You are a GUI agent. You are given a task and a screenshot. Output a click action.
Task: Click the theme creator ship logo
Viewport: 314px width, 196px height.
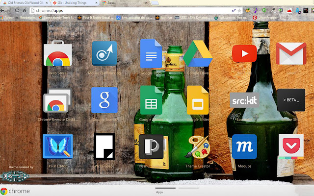15,176
